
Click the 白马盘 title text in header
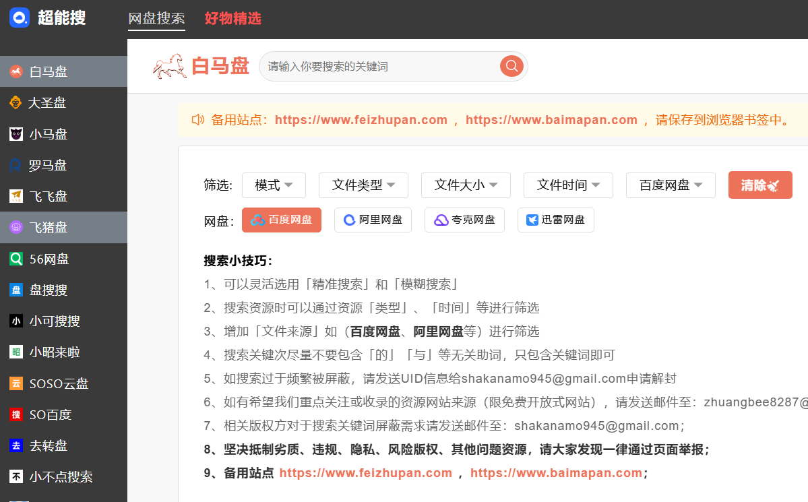coord(220,66)
